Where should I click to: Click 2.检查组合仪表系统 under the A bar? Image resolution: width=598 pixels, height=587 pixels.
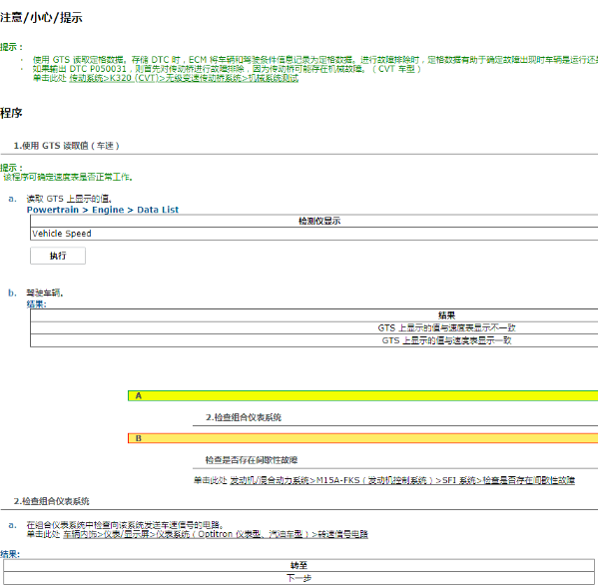pyautogui.click(x=244, y=417)
